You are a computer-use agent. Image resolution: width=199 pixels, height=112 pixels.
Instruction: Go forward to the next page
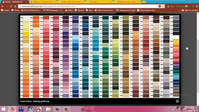(7, 6)
